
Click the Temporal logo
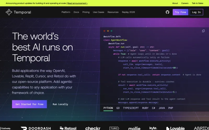tap(18, 12)
